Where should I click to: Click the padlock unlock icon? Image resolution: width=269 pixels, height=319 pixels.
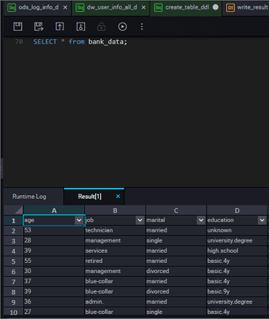coord(101,26)
